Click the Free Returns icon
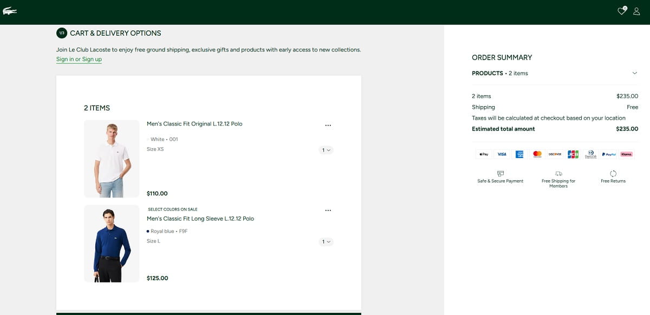This screenshot has width=650, height=315. coord(613,174)
